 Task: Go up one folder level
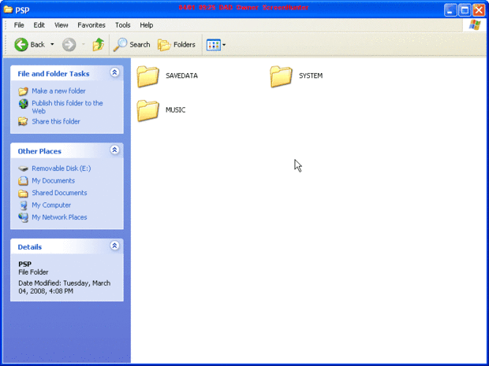tap(99, 45)
